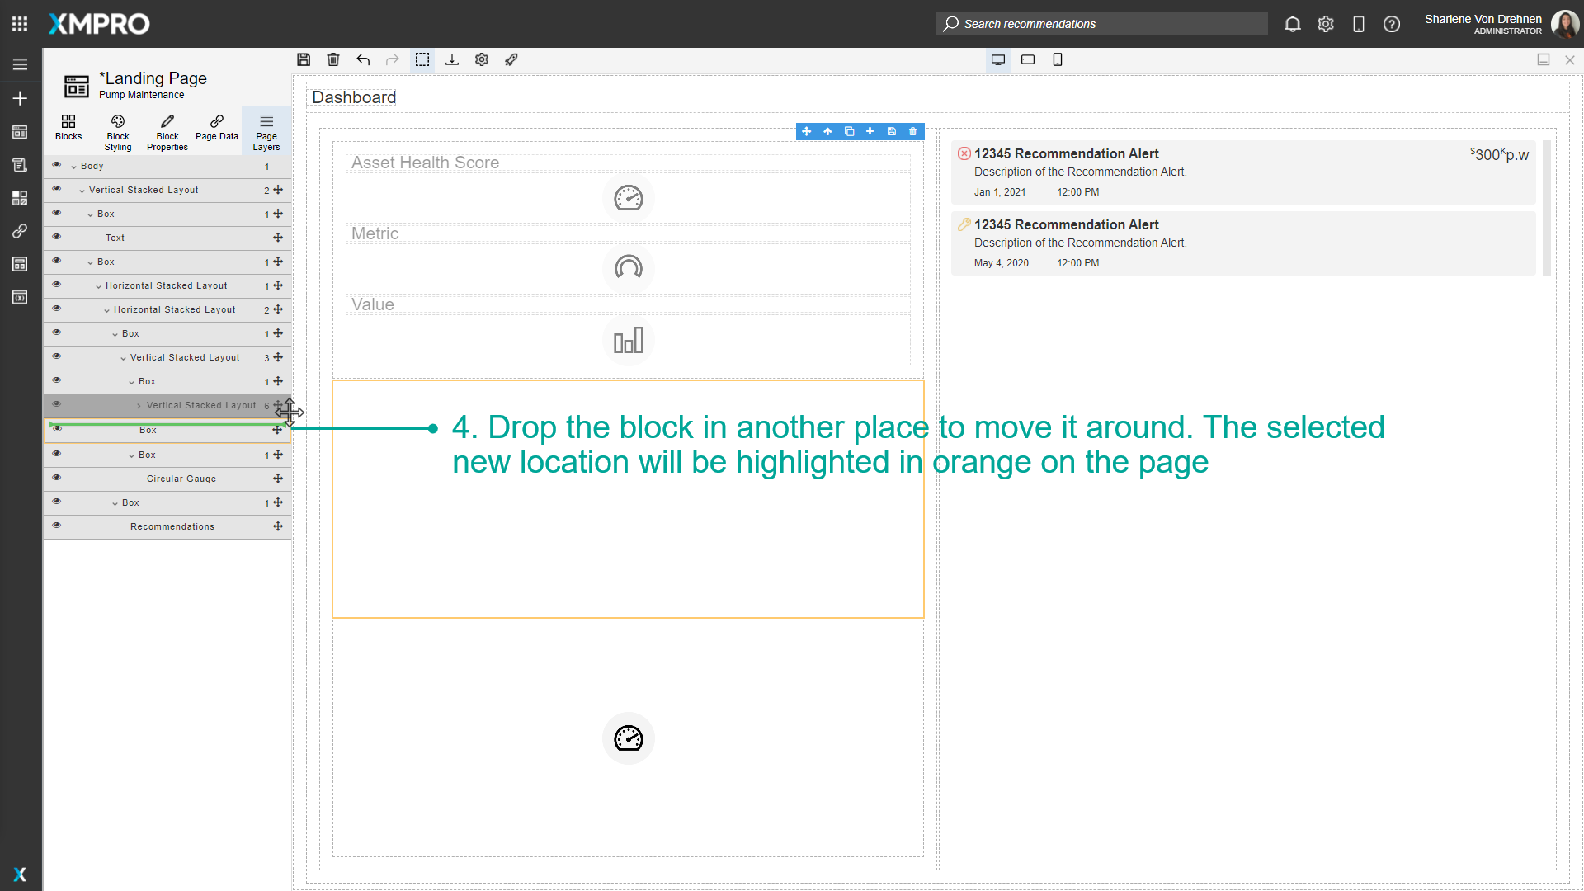
Task: Toggle visibility of the Circular Gauge layer
Action: click(56, 478)
